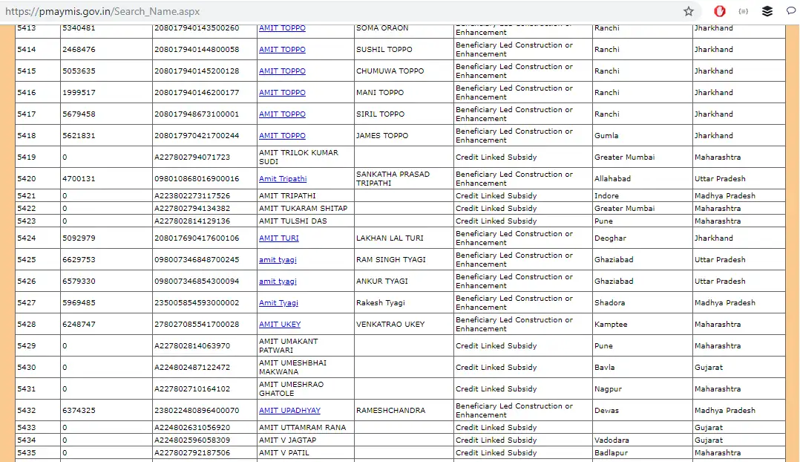Open Amit Tyagi link beside Rakesh Tyagi
The image size is (800, 462).
point(278,303)
